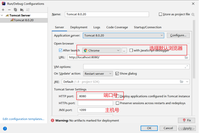Viewport: 199px width, 133px height.
Task: Switch to Logs tab
Action: point(97,27)
